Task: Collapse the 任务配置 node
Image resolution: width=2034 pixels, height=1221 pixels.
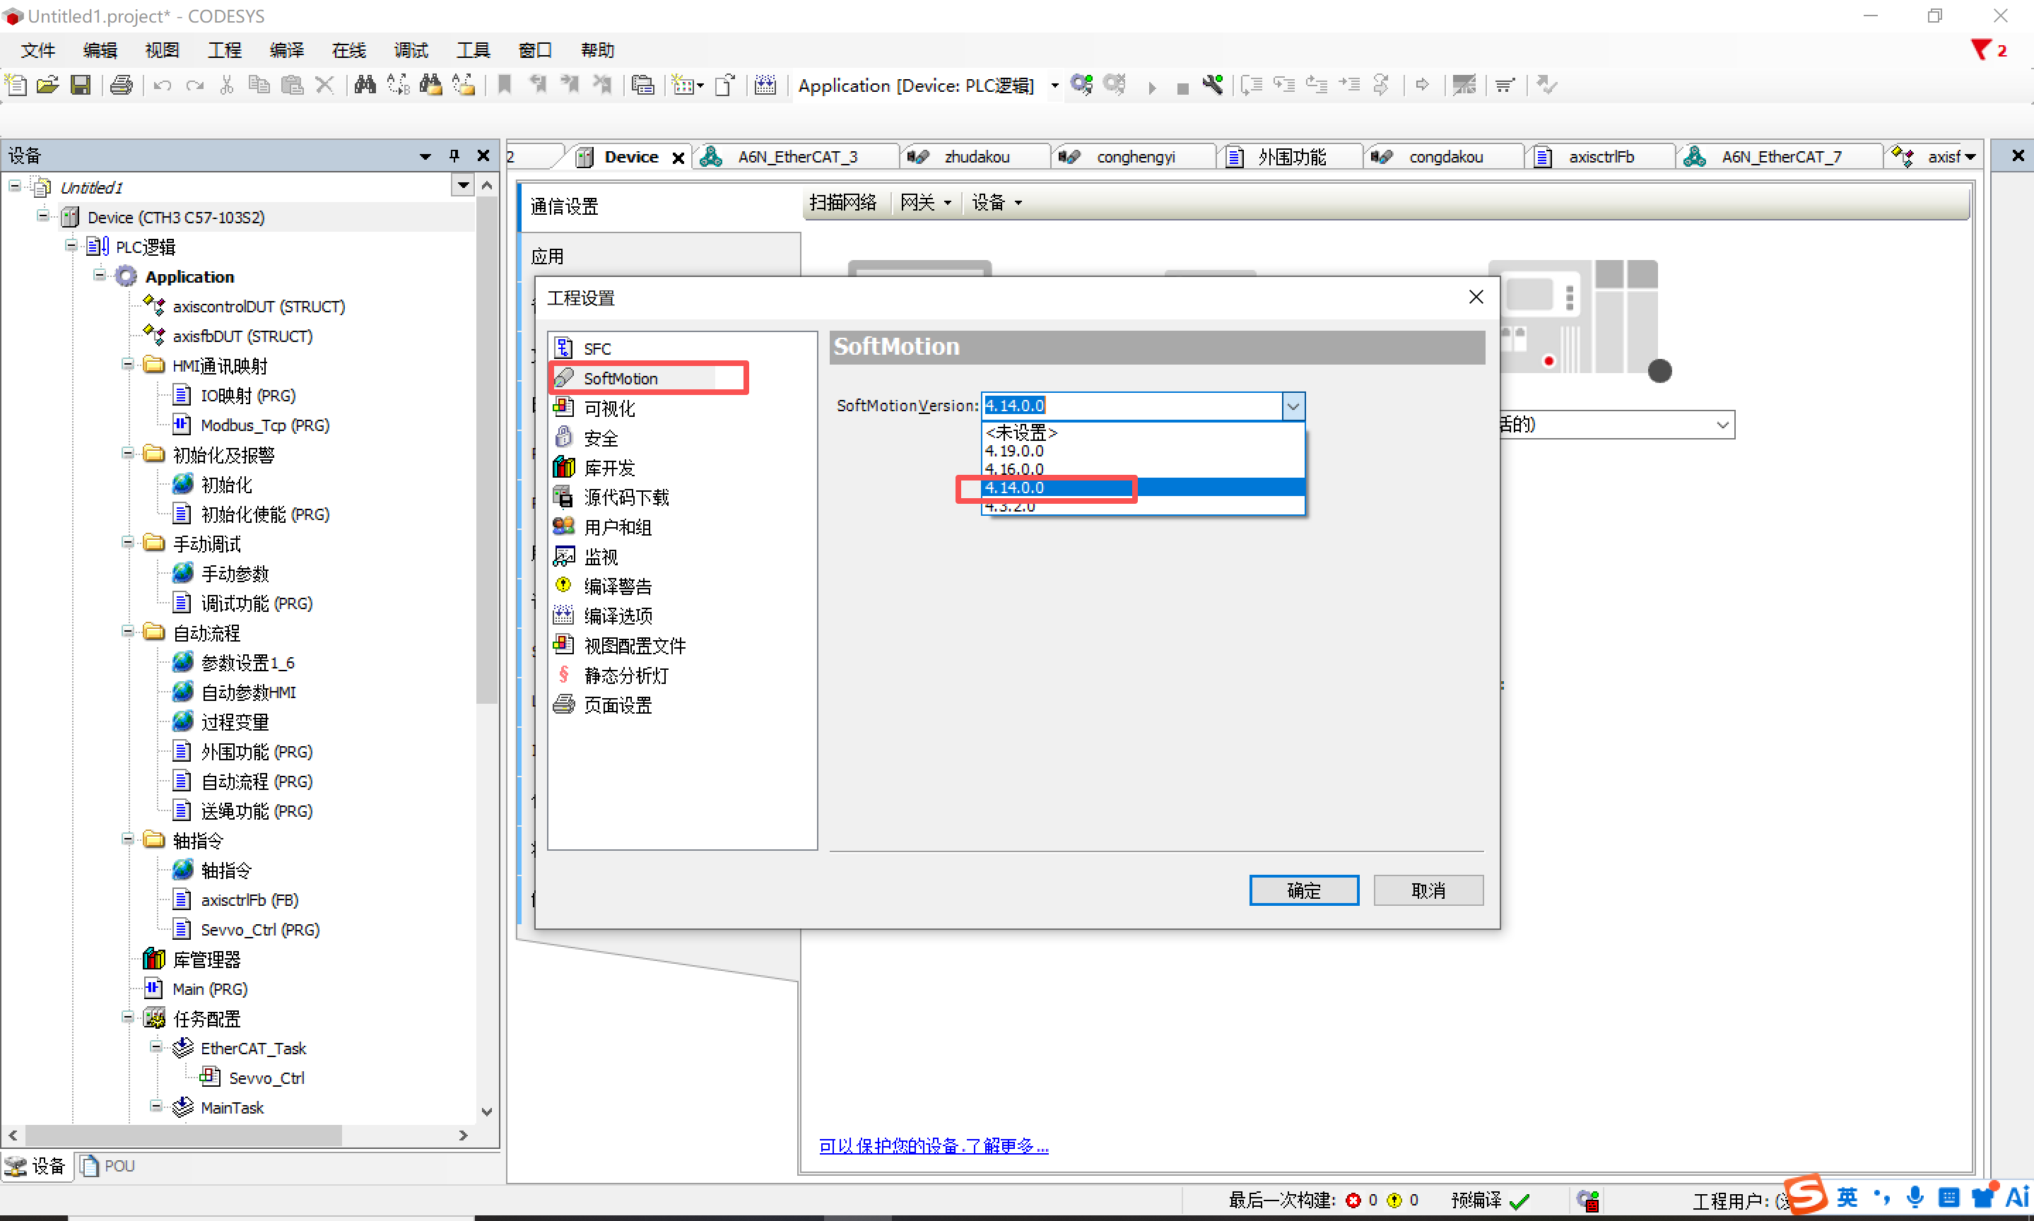Action: [127, 1017]
